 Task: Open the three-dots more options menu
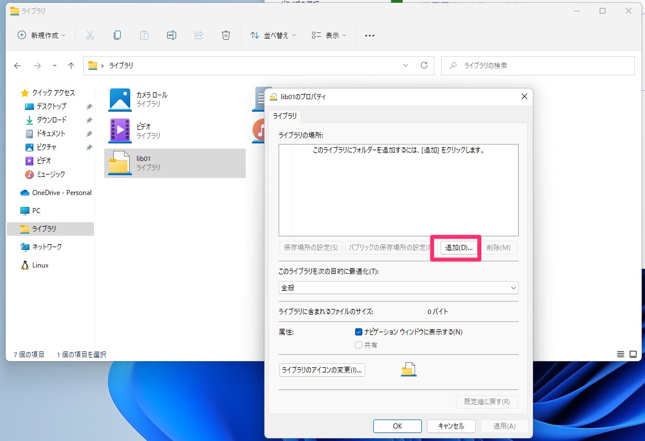click(370, 35)
